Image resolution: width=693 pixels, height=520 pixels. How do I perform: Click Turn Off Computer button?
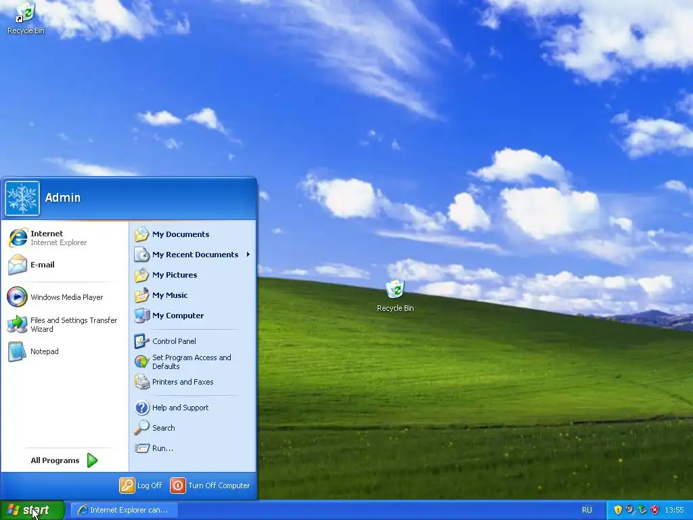point(210,485)
